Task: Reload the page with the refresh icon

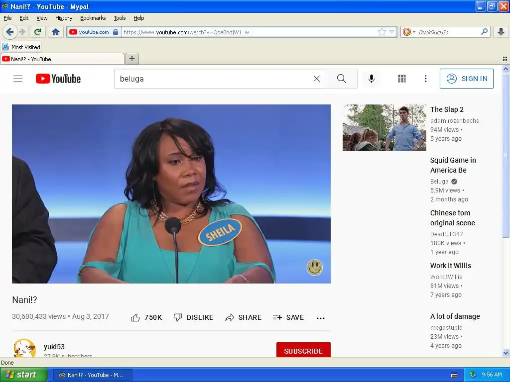Action: tap(37, 32)
